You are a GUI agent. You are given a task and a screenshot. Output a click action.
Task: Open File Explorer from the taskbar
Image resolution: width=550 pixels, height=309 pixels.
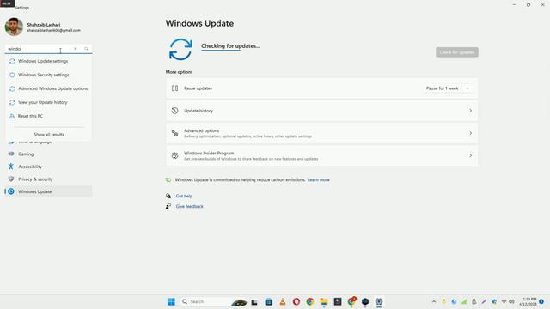pyautogui.click(x=323, y=301)
